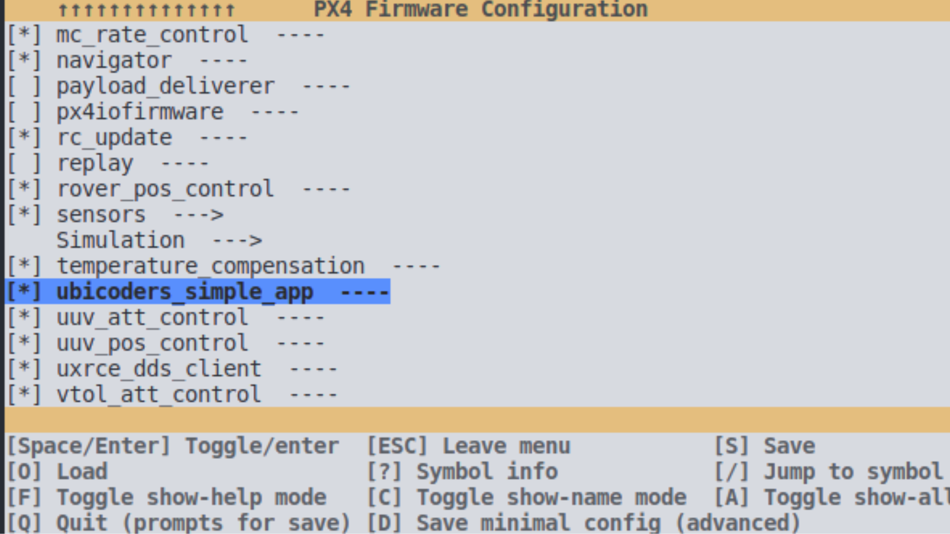Click the [Q] Quit shortcut label
This screenshot has width=950, height=534.
(x=179, y=523)
